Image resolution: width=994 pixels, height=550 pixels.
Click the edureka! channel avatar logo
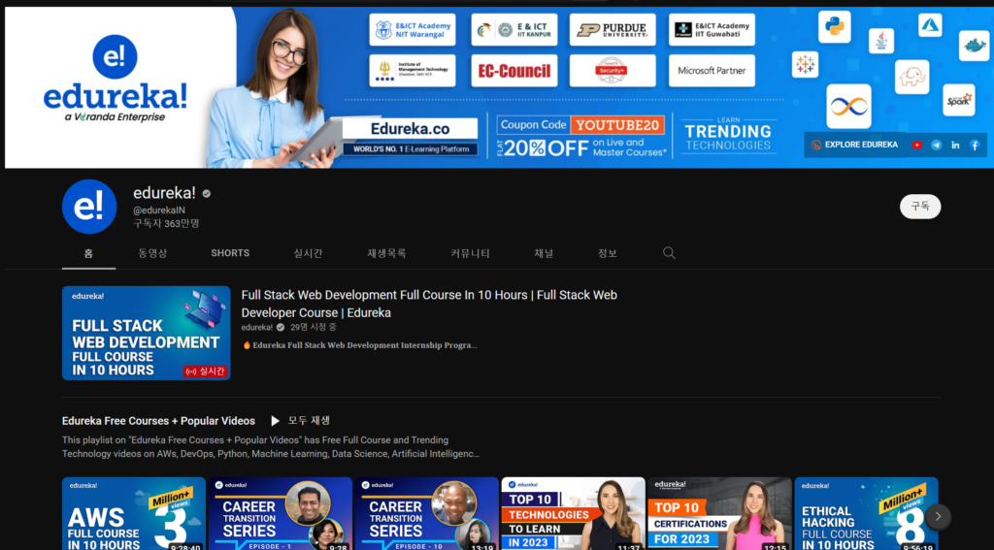[89, 207]
